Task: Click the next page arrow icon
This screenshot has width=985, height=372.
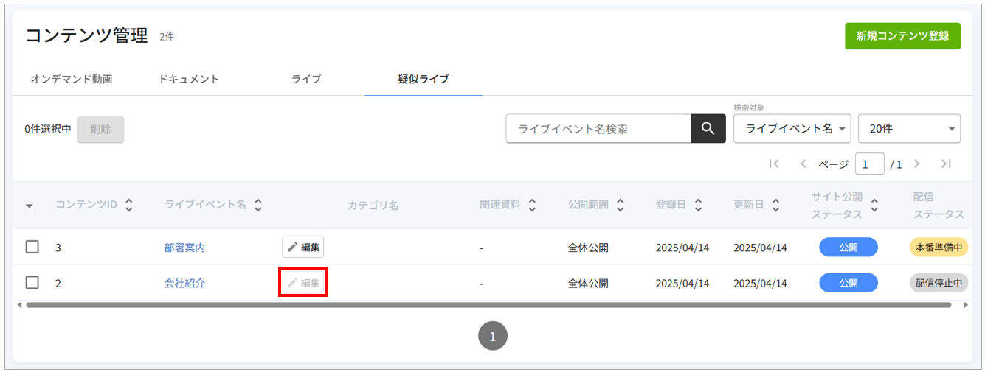Action: coord(916,164)
